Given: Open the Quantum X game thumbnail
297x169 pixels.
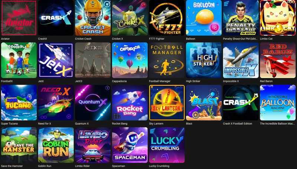Looking at the screenshot, I should click(93, 103).
